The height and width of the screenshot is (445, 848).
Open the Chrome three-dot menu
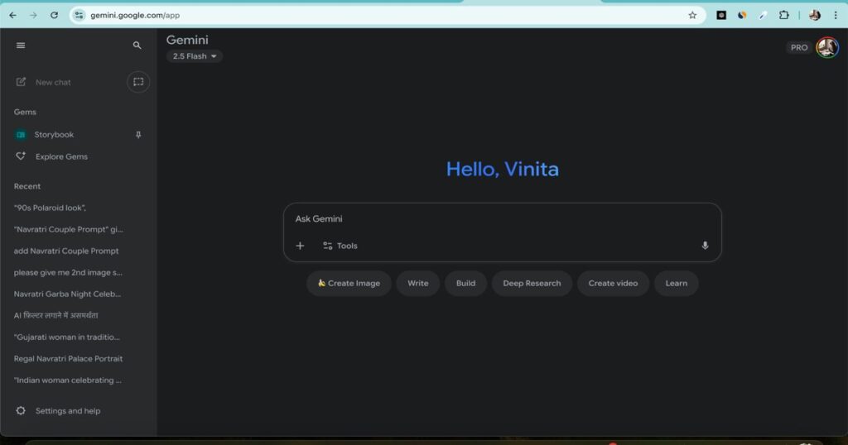coord(835,15)
